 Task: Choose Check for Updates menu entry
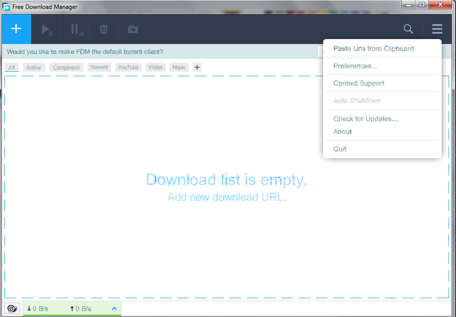tap(382, 119)
